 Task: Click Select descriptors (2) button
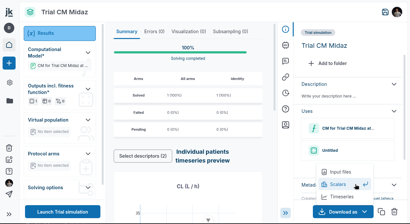click(x=143, y=156)
